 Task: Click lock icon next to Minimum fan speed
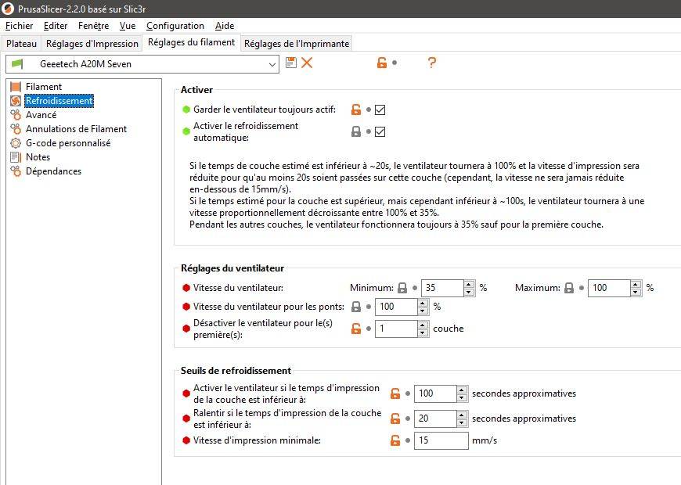pyautogui.click(x=402, y=287)
